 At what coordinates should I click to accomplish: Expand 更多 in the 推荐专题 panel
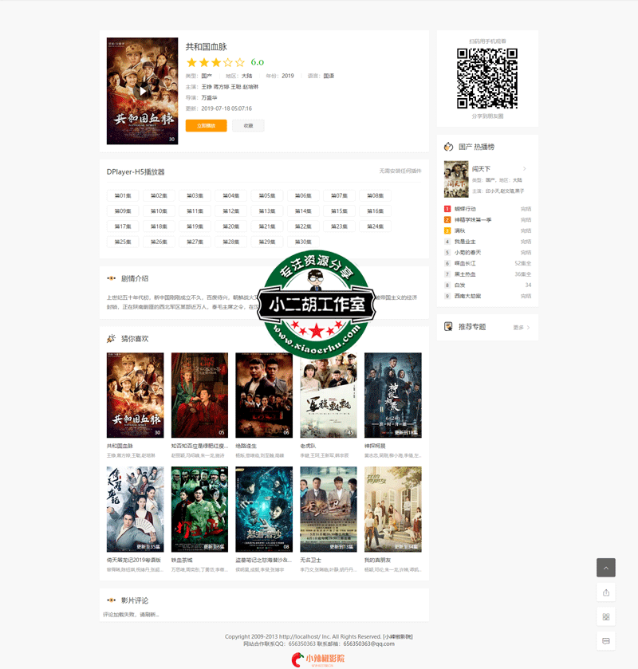[522, 328]
